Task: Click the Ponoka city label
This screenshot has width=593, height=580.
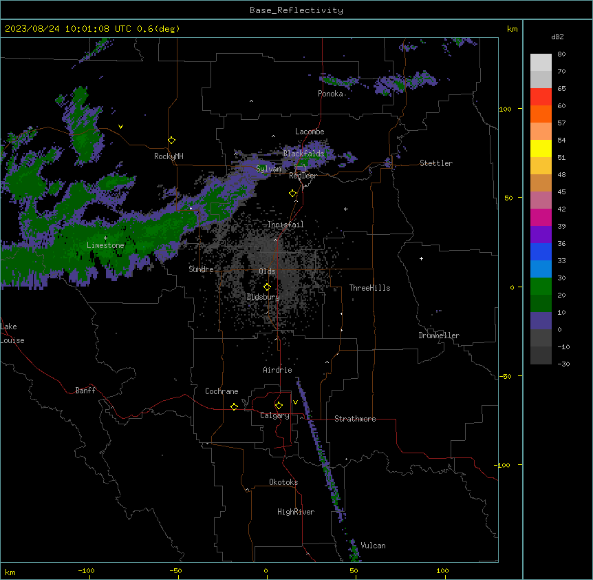Action: [x=330, y=94]
